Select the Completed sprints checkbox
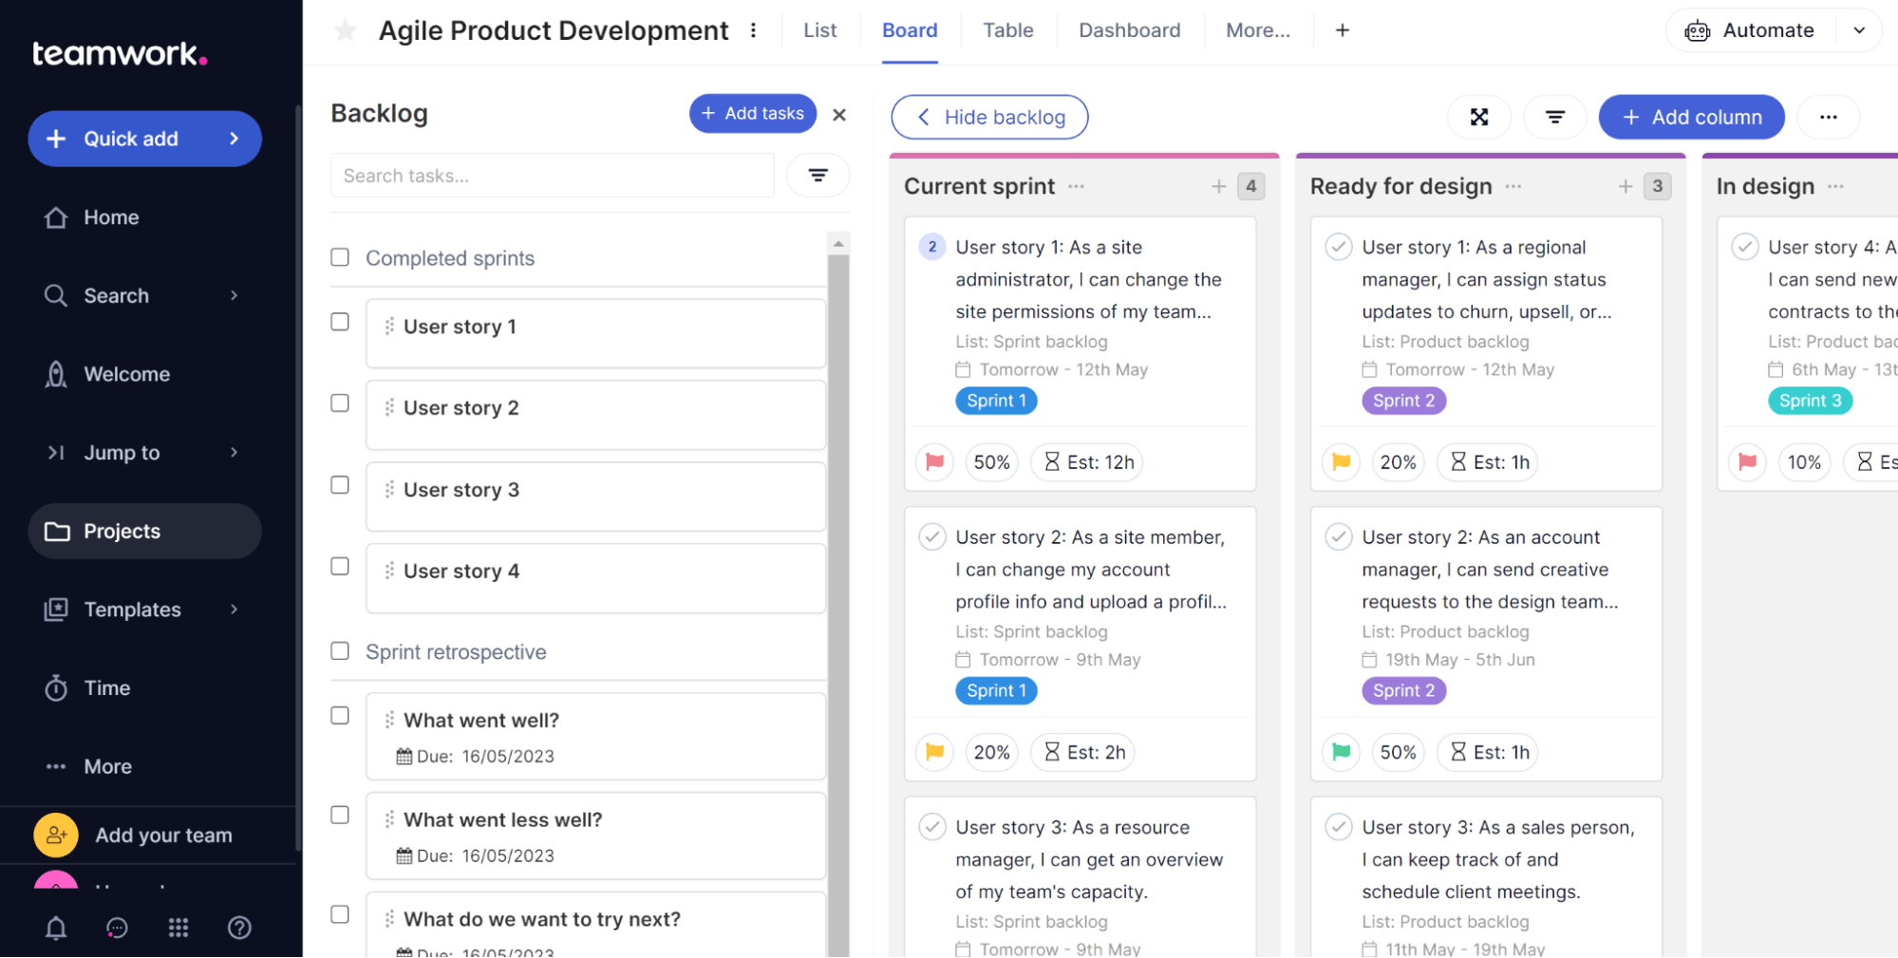Image resolution: width=1898 pixels, height=958 pixels. pos(340,257)
